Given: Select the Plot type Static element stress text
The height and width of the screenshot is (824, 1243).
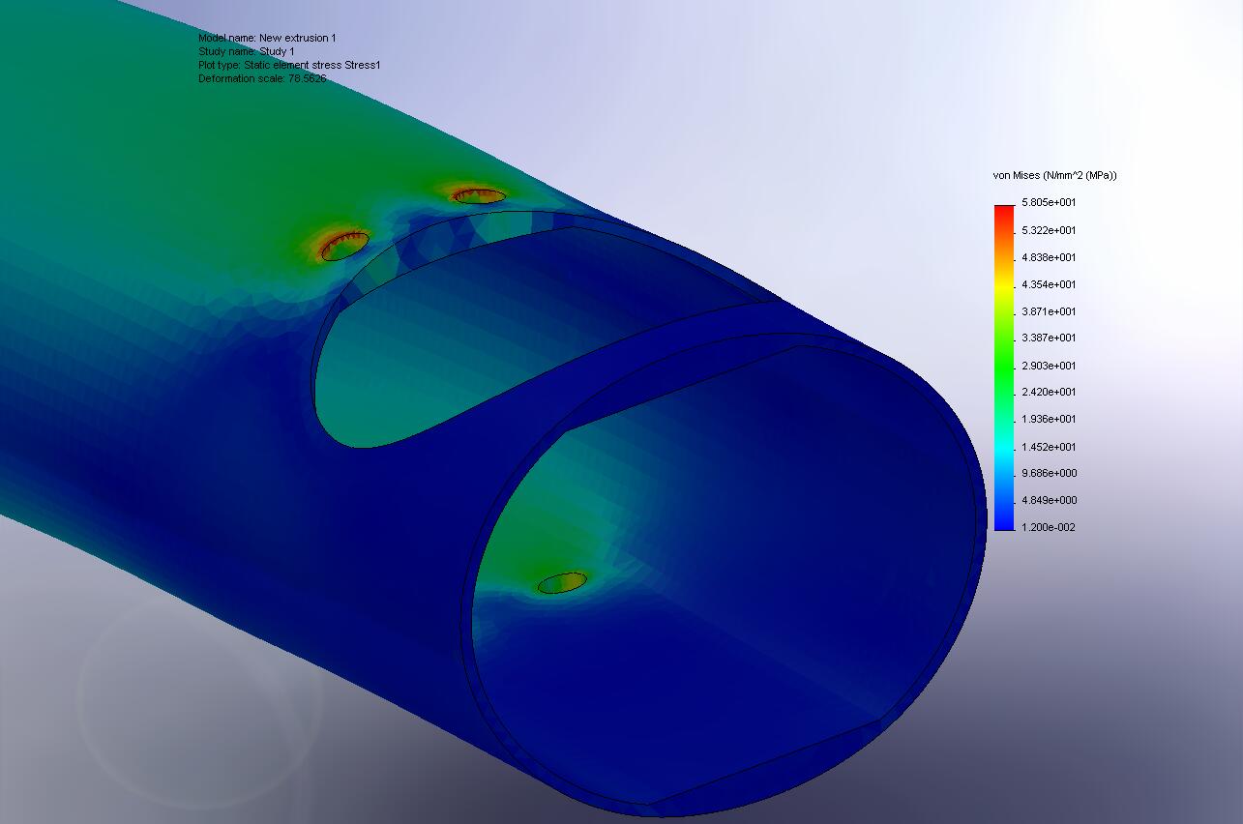Looking at the screenshot, I should [x=289, y=65].
